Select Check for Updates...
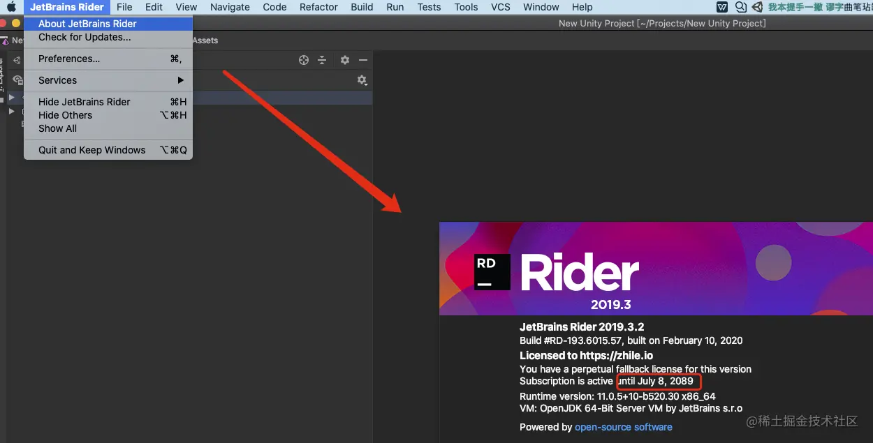 tap(108, 37)
